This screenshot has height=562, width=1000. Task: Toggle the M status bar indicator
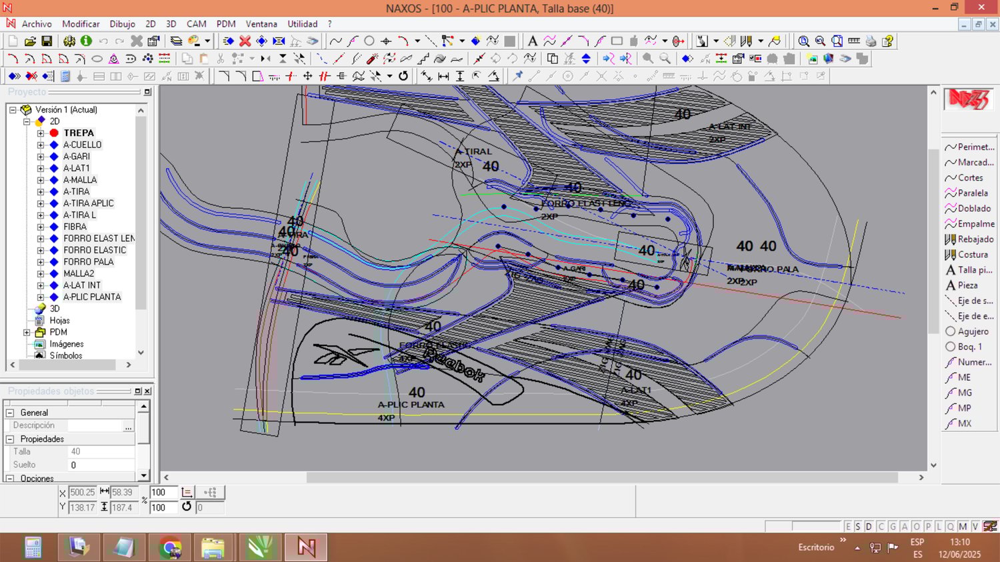963,527
